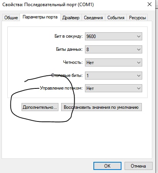Open the Бит в секунду dropdown
This screenshot has width=158, height=173.
point(113,37)
